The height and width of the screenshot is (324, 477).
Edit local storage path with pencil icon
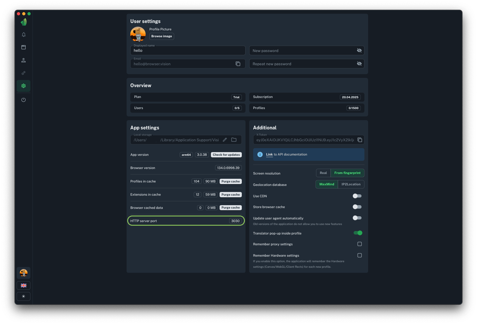point(225,140)
